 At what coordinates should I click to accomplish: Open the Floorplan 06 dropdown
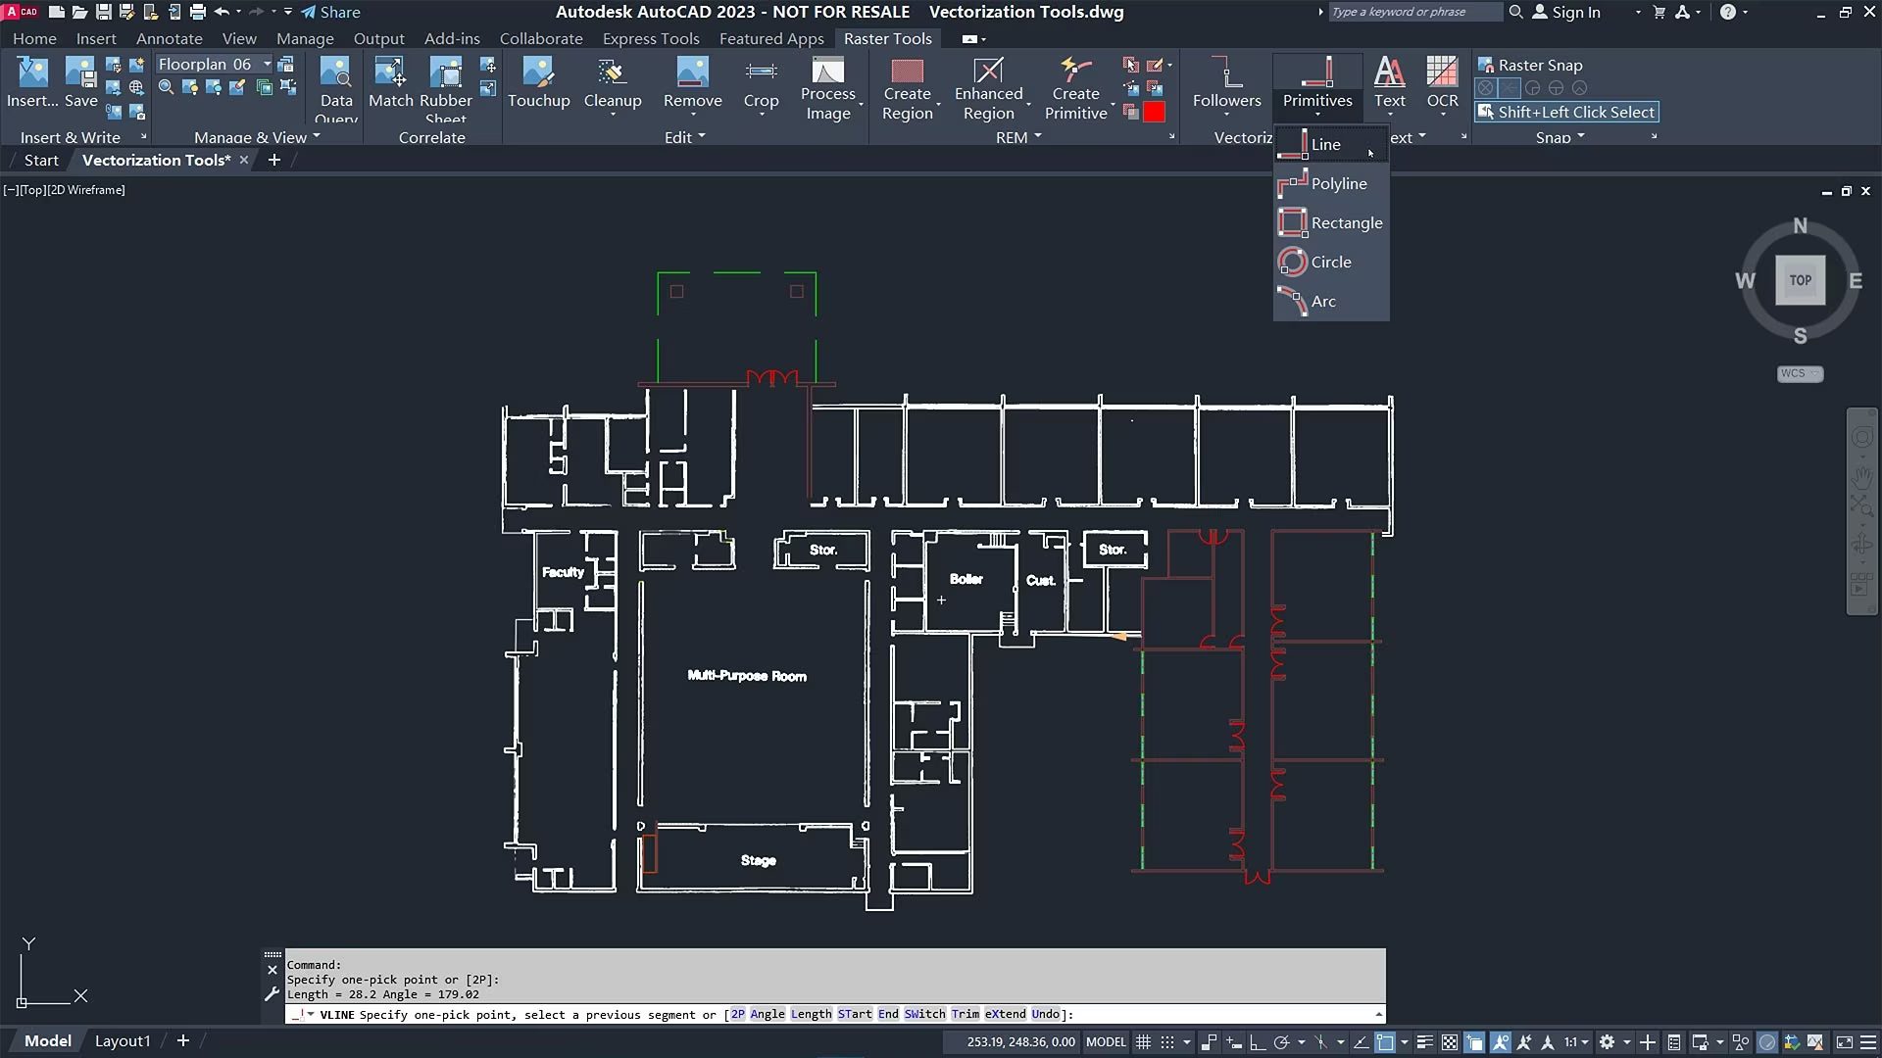[267, 63]
